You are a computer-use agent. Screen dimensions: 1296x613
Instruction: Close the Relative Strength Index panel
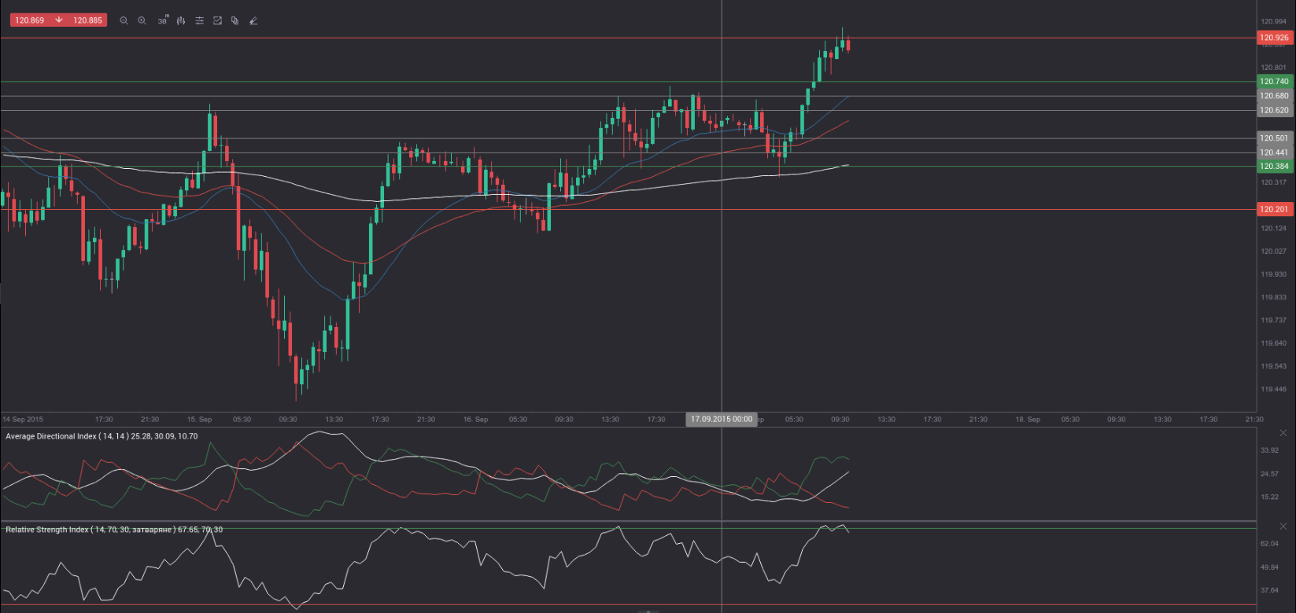coord(1283,526)
